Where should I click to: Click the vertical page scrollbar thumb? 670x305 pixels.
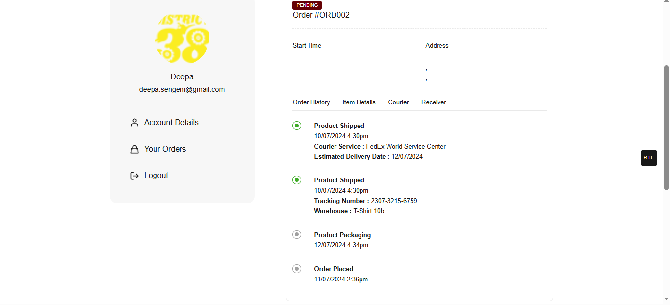(666, 127)
